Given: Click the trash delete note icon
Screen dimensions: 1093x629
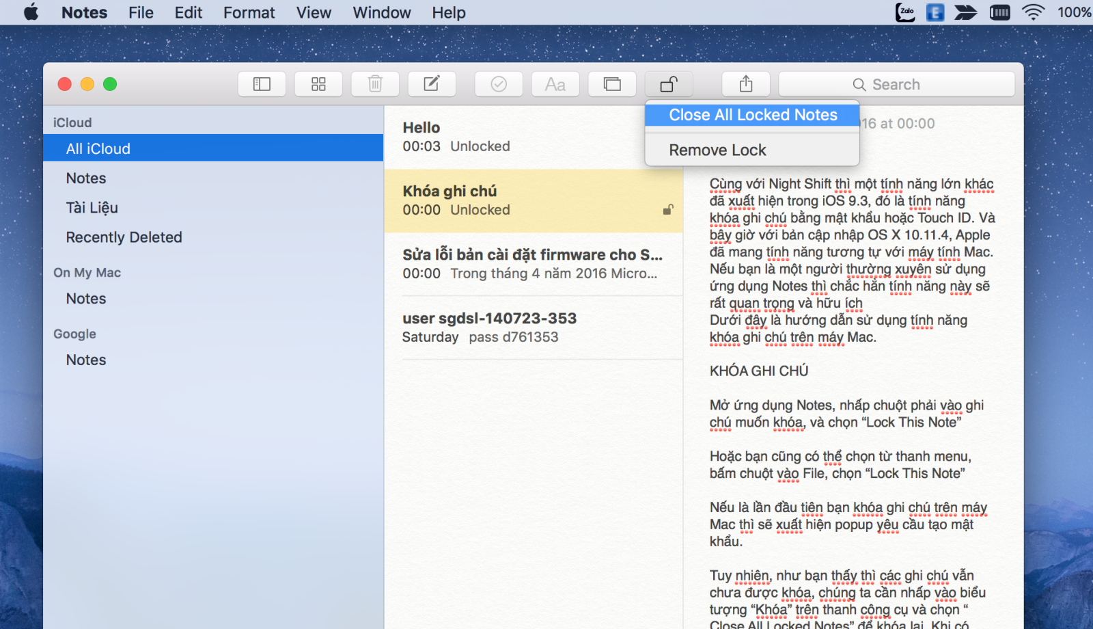Looking at the screenshot, I should coord(375,84).
